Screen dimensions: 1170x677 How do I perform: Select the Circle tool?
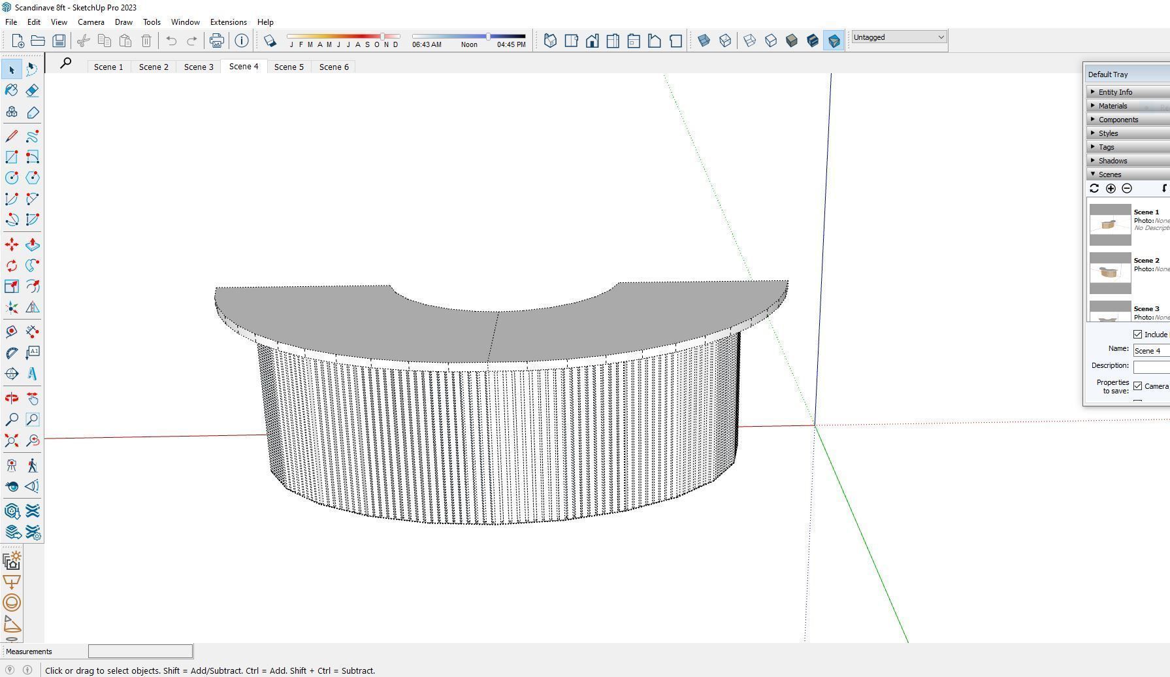point(12,178)
